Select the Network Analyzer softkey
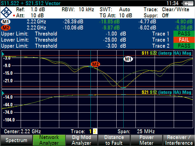The image size is (195, 146). [49, 140]
